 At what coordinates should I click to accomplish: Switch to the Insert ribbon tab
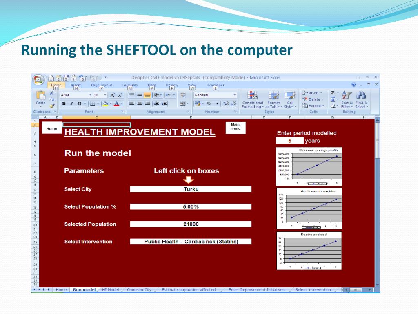click(x=76, y=85)
